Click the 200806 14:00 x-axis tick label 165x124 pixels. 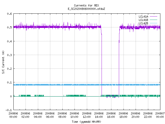(x=99, y=115)
